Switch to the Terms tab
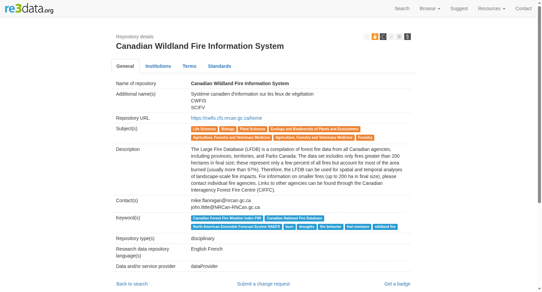542x292 pixels. point(189,66)
